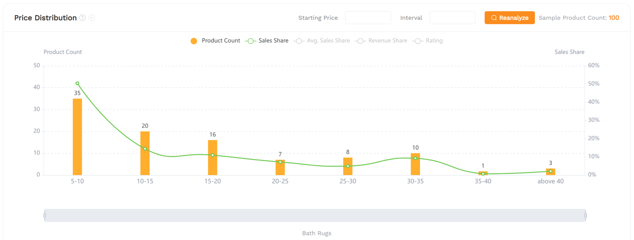Click the right handle of zoom slider
This screenshot has height=240, width=634.
(x=585, y=216)
